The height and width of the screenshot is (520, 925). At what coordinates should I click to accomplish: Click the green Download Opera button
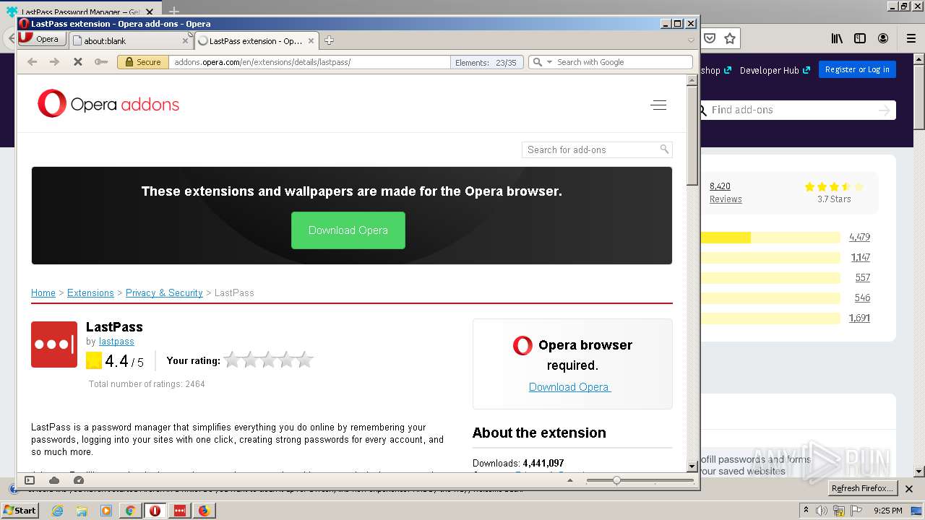[348, 230]
